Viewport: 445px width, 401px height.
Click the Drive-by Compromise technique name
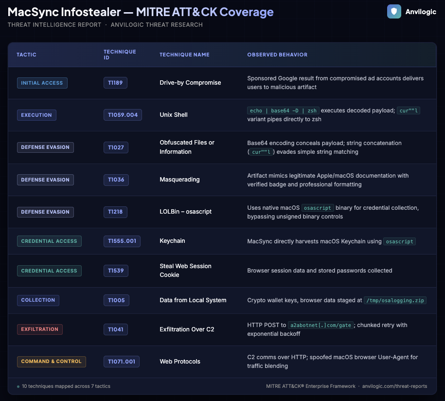pos(190,83)
